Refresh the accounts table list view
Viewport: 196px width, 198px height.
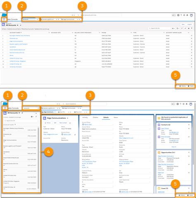pos(182,28)
